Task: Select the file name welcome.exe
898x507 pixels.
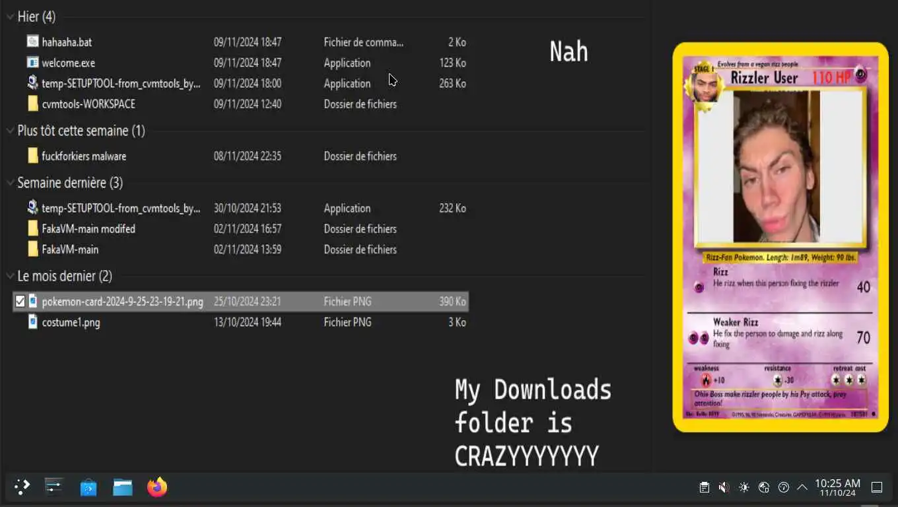Action: [x=68, y=63]
